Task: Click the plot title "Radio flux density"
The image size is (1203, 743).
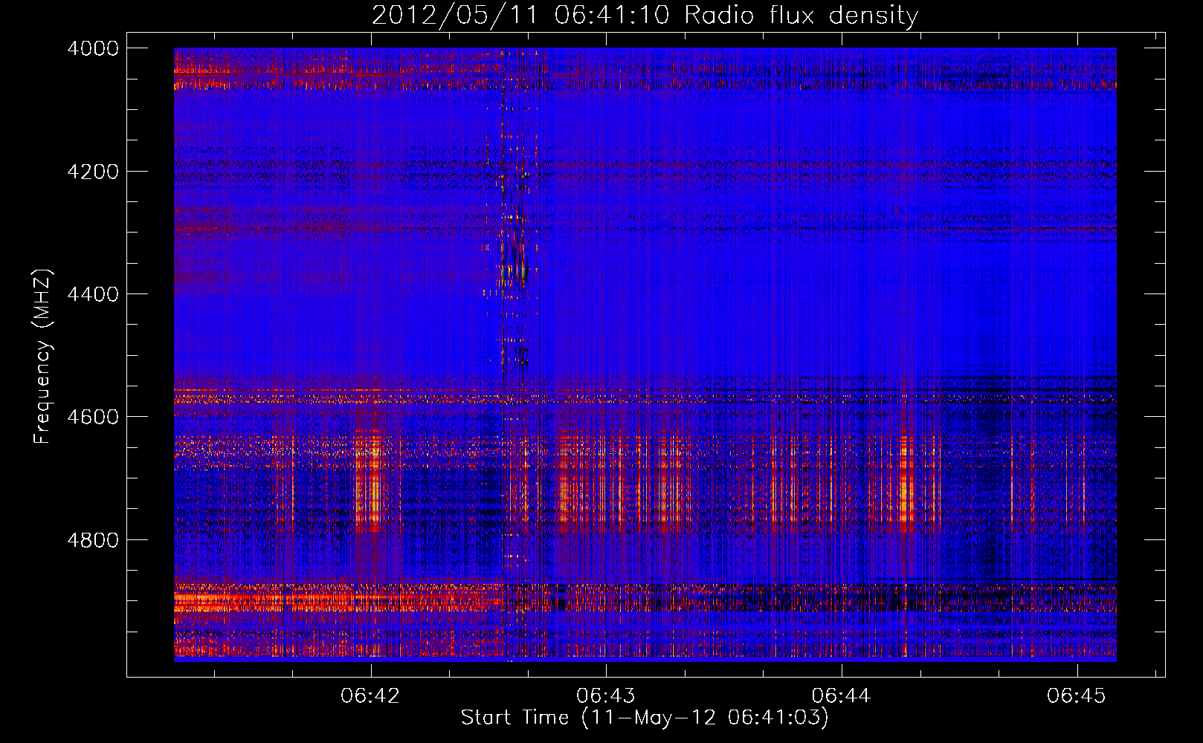Action: point(802,15)
